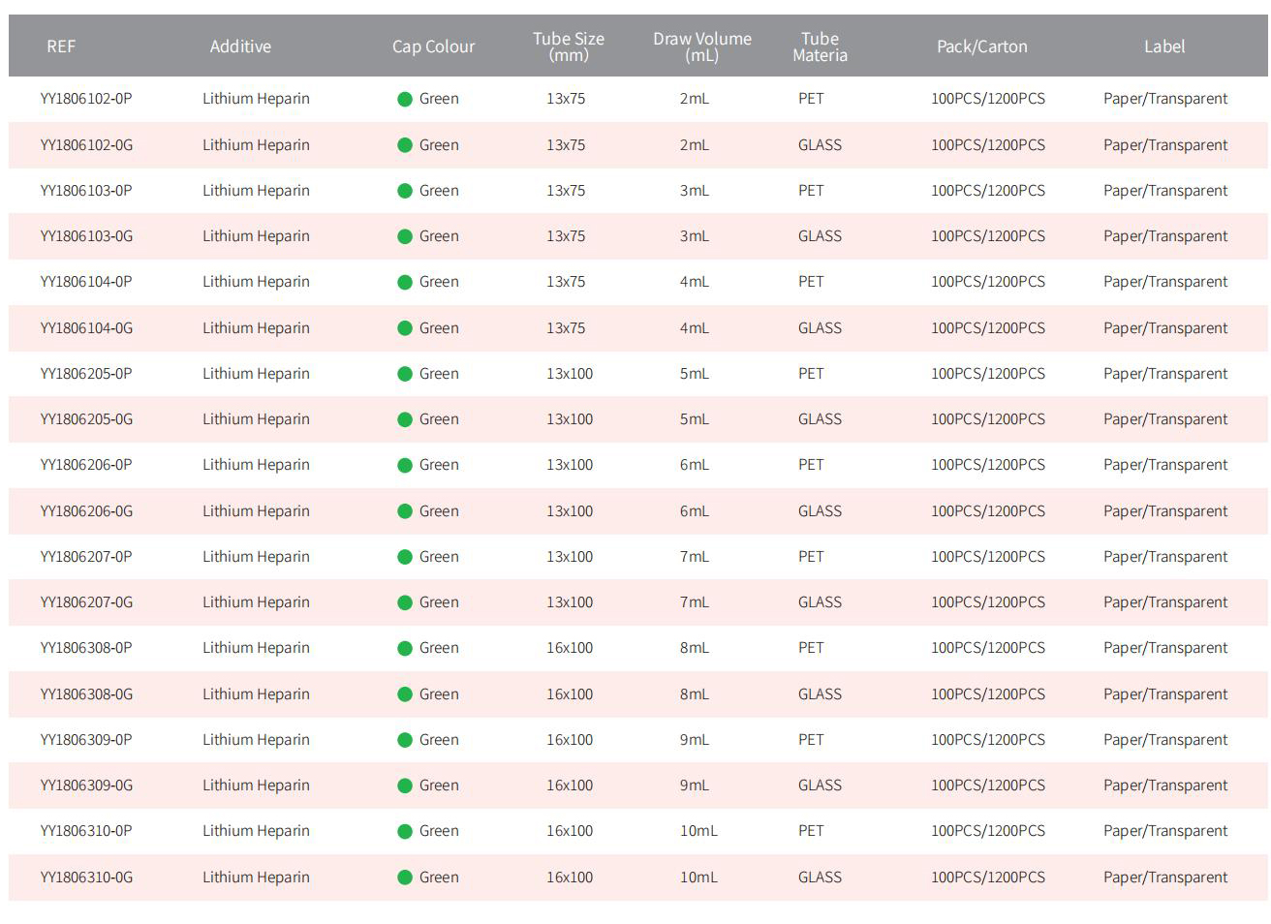This screenshot has width=1271, height=924.
Task: Click 10mL volume in YY1806310-0P row
Action: point(698,831)
